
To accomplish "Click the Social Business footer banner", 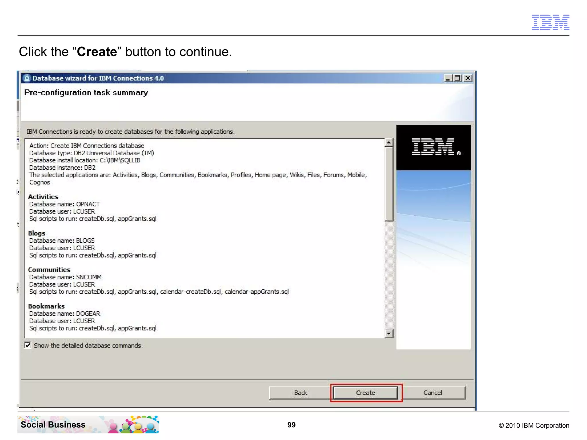I will [88, 424].
